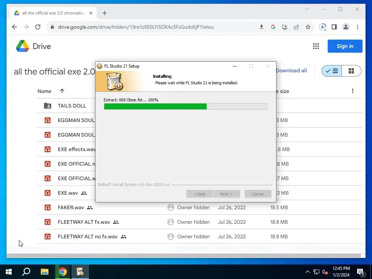This screenshot has width=372, height=279.
Task: Show hidden system tray icons
Action: 307,272
